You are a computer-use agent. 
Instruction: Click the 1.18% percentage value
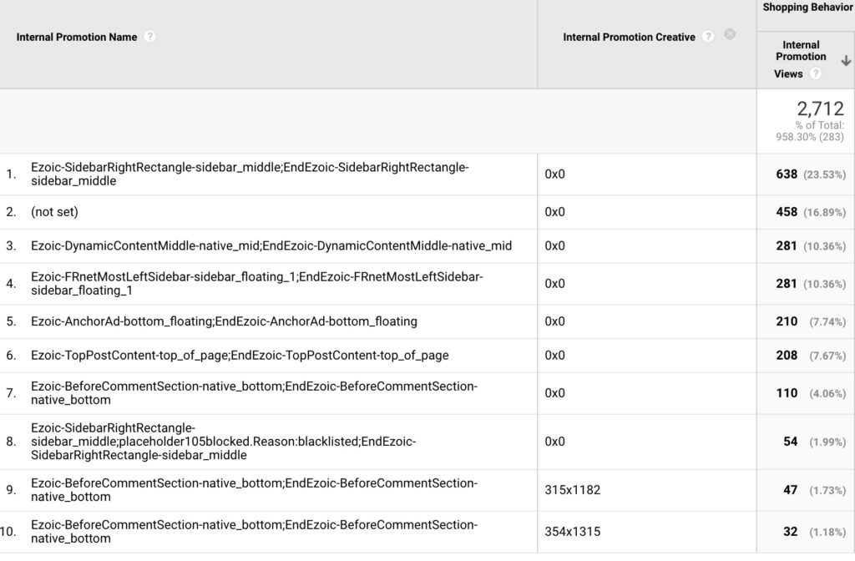pos(827,532)
